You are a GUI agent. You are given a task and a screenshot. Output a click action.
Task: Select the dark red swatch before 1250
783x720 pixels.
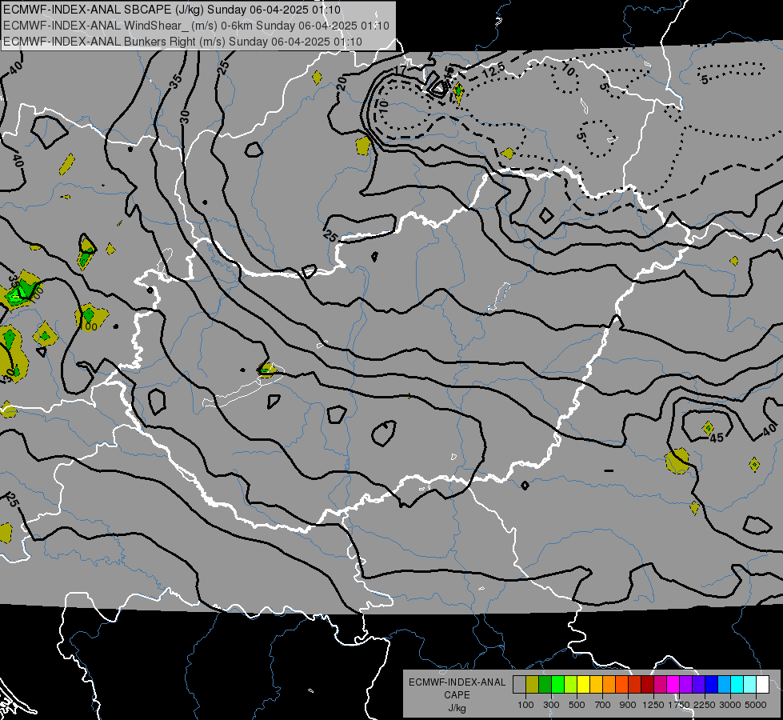pos(648,685)
